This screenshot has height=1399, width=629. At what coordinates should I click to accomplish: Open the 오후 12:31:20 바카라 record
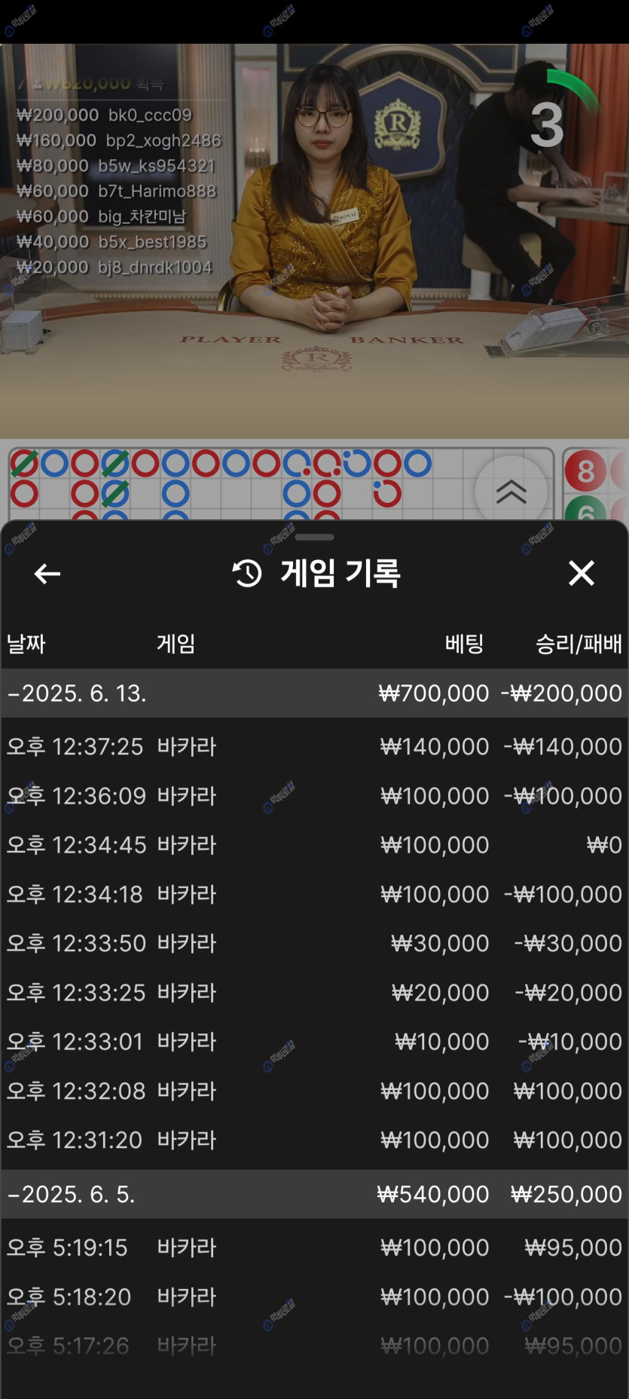(315, 1140)
